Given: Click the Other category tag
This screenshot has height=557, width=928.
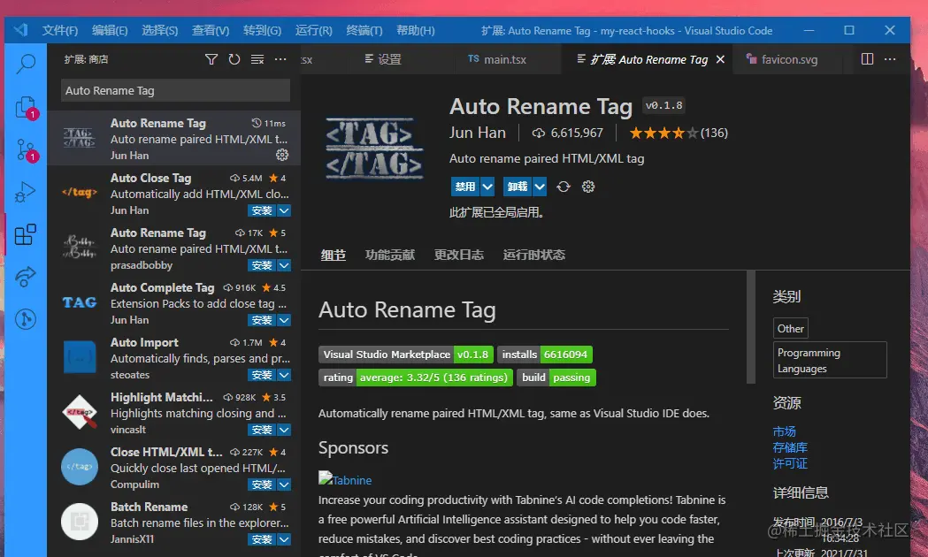Looking at the screenshot, I should coord(791,328).
